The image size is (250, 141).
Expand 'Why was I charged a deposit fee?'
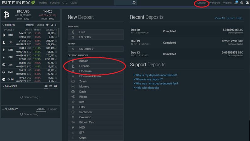tap(156, 83)
